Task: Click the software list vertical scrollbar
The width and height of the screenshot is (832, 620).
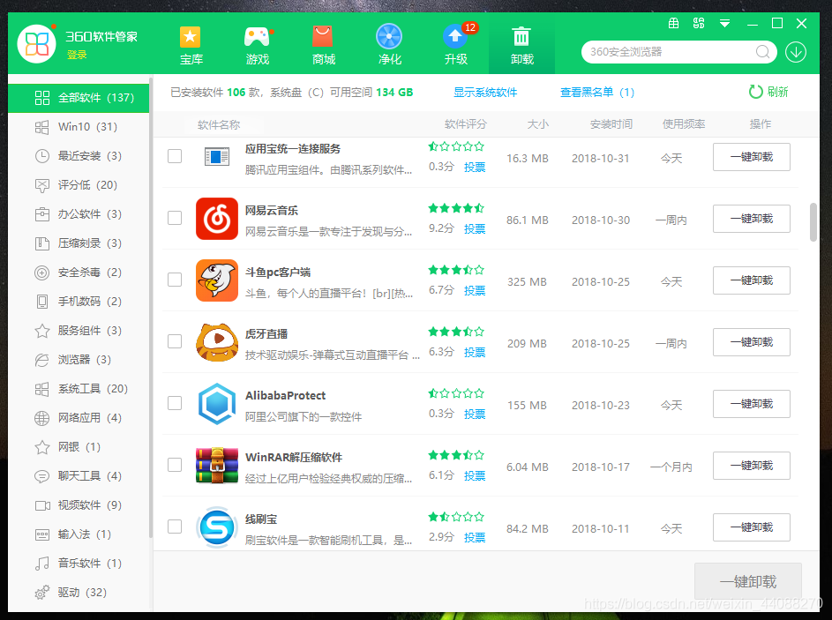Action: coord(813,222)
